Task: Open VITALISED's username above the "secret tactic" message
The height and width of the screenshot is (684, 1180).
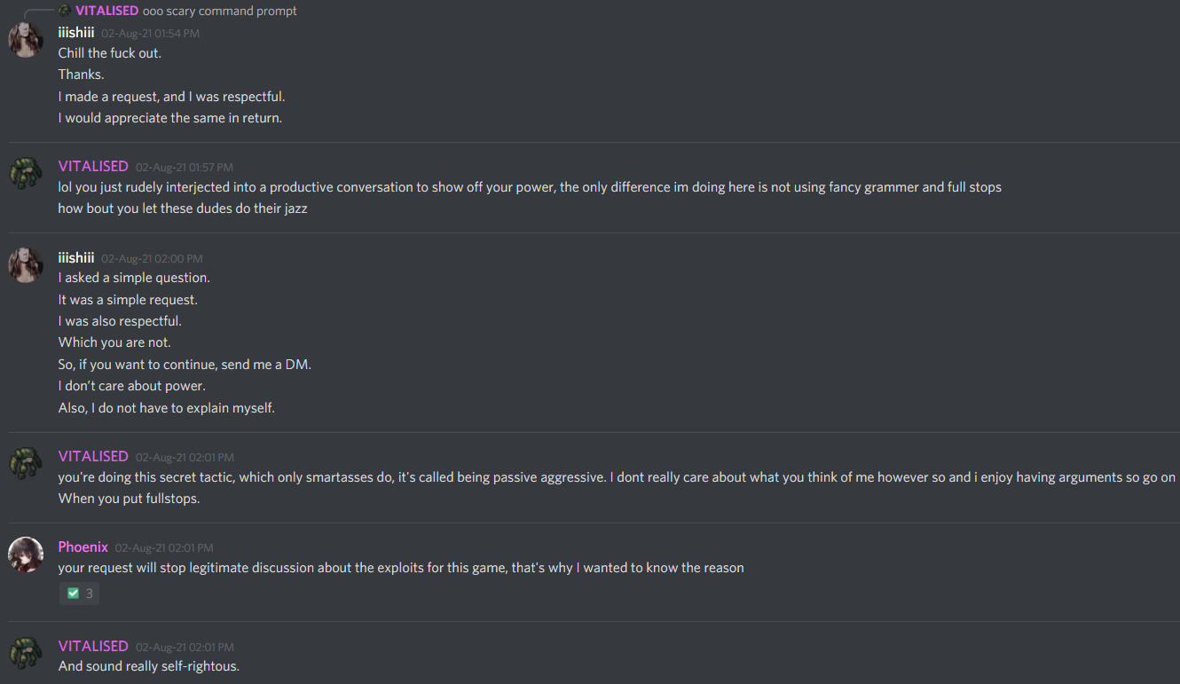Action: click(93, 457)
